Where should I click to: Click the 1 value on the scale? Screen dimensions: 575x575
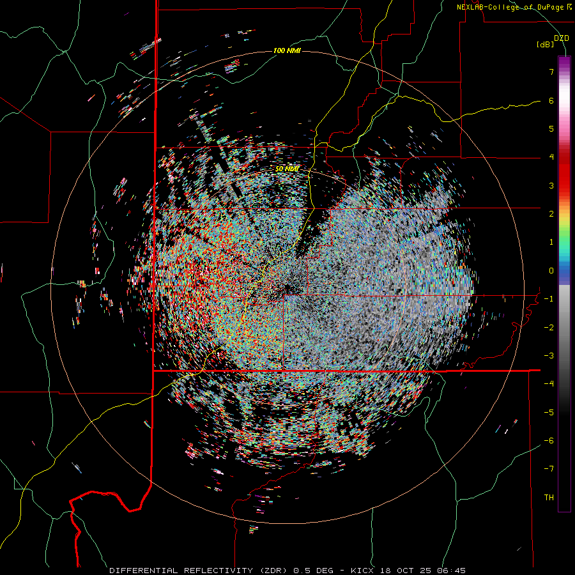(551, 242)
